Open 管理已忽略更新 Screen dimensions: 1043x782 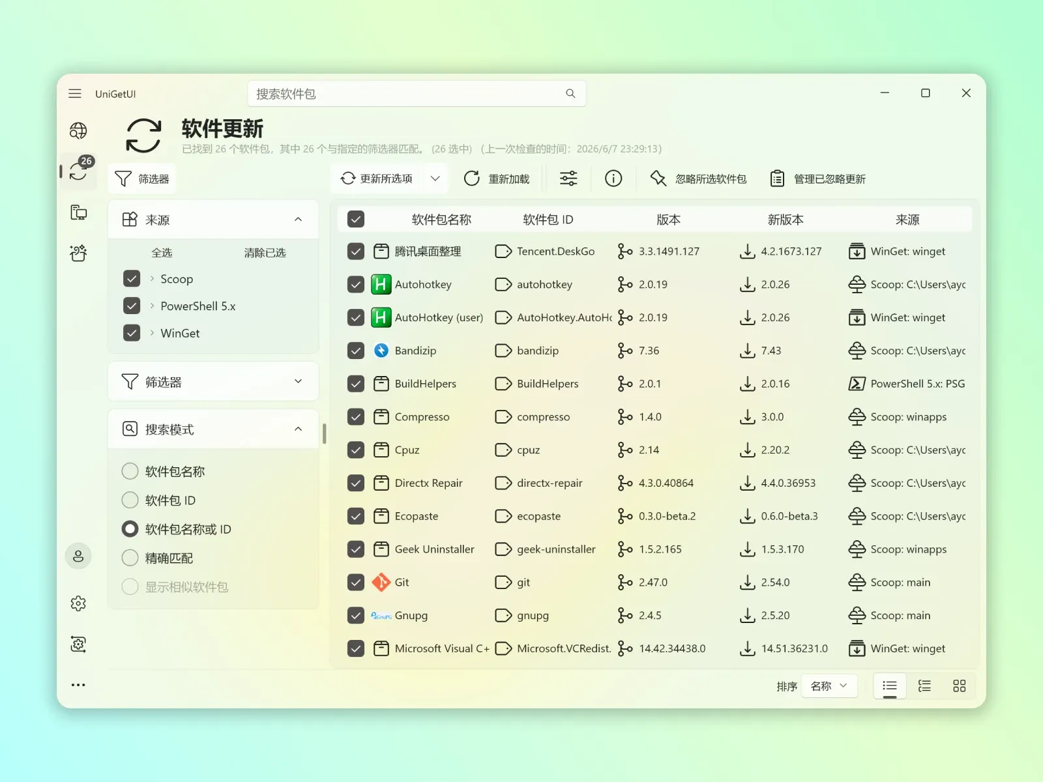pyautogui.click(x=818, y=179)
